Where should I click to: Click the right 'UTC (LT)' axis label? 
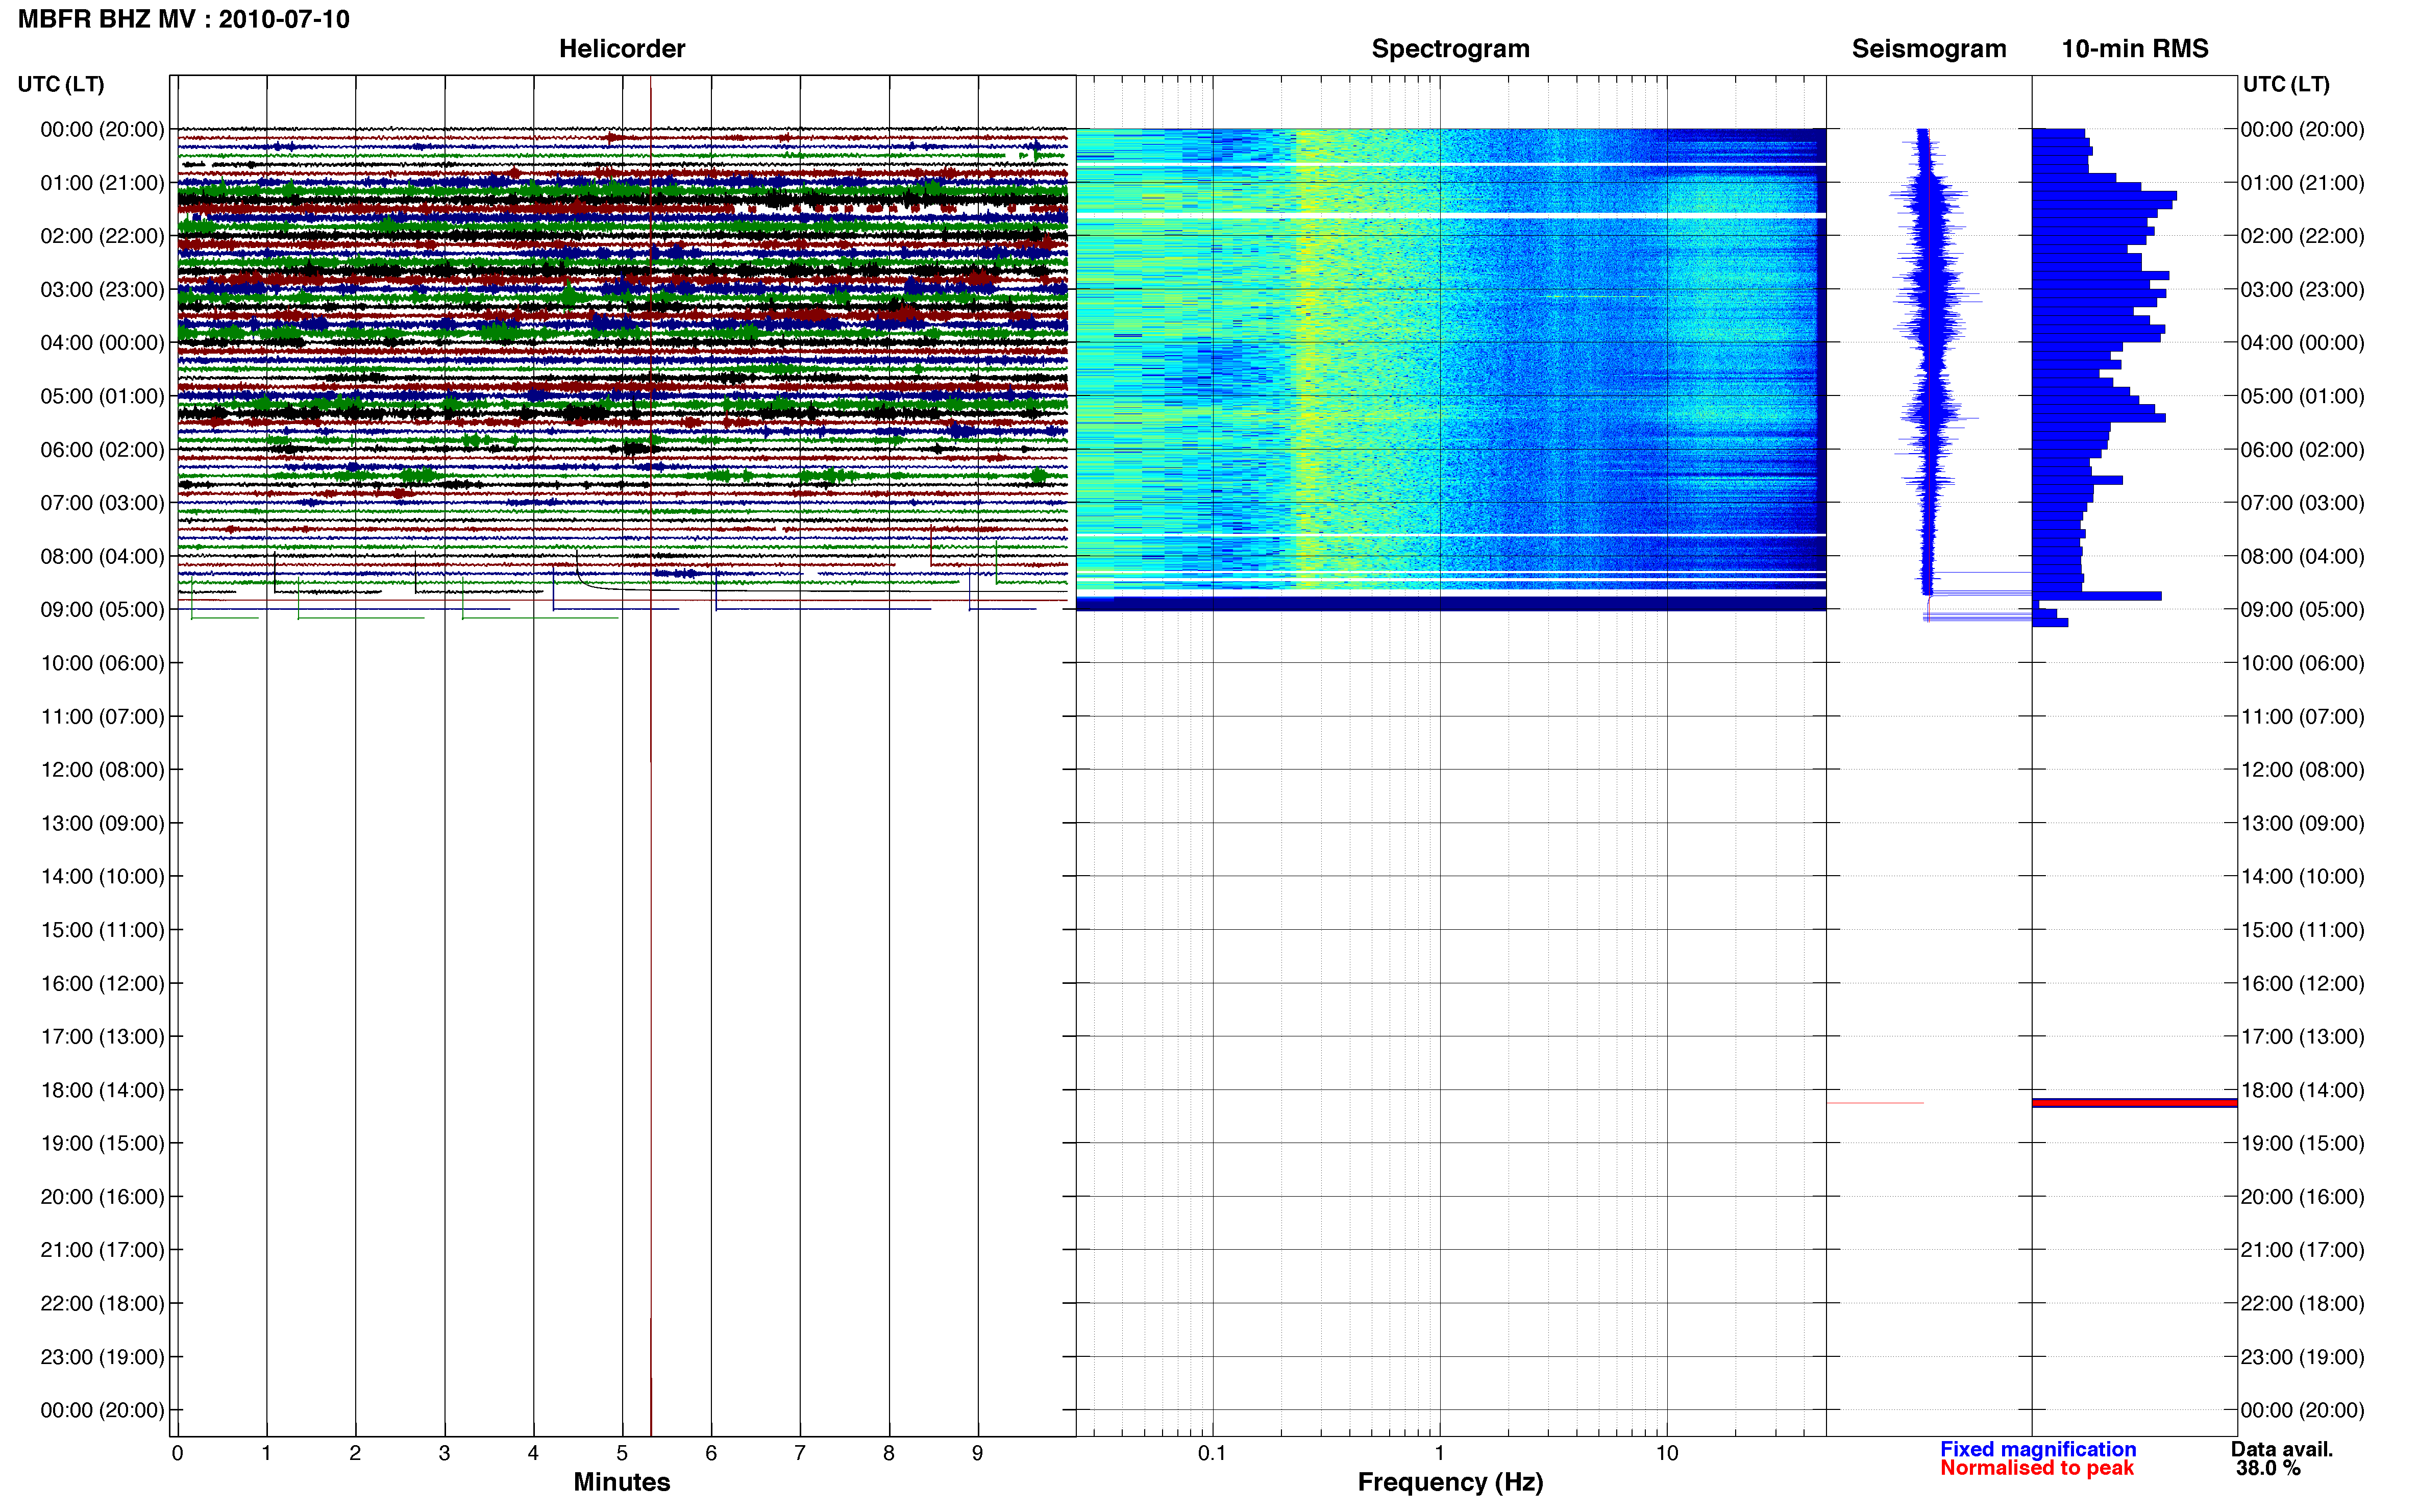pos(2286,84)
